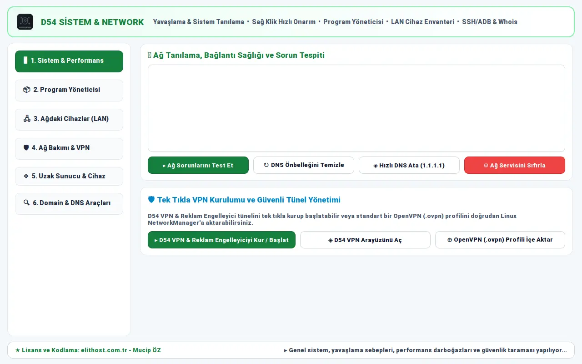Open the 1. Sistem & Performans tab
582x364 pixels.
tap(69, 61)
